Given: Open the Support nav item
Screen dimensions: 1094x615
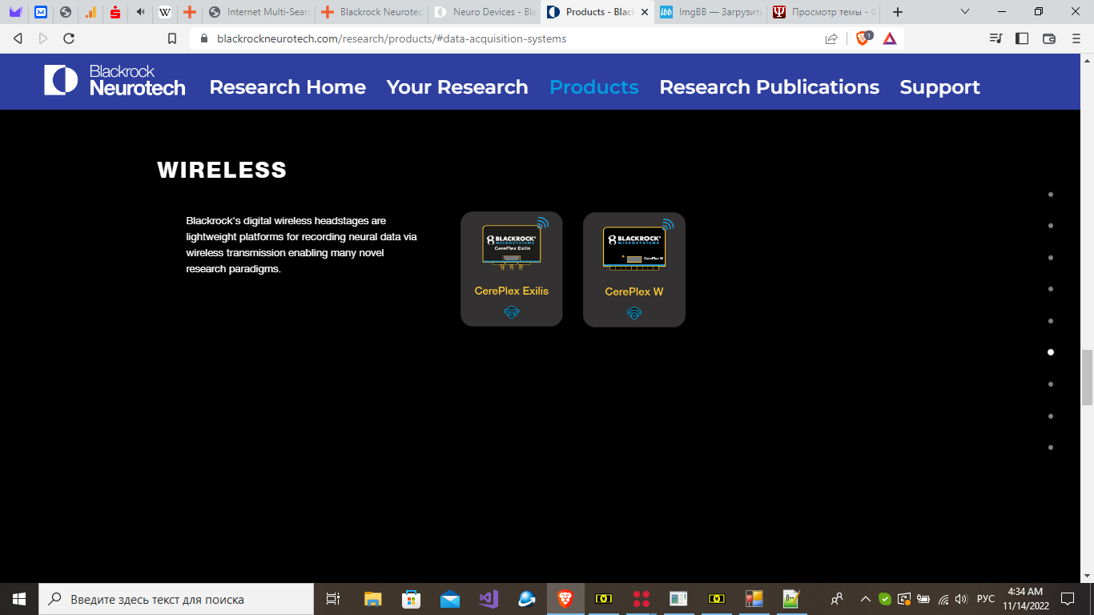Looking at the screenshot, I should (x=940, y=87).
